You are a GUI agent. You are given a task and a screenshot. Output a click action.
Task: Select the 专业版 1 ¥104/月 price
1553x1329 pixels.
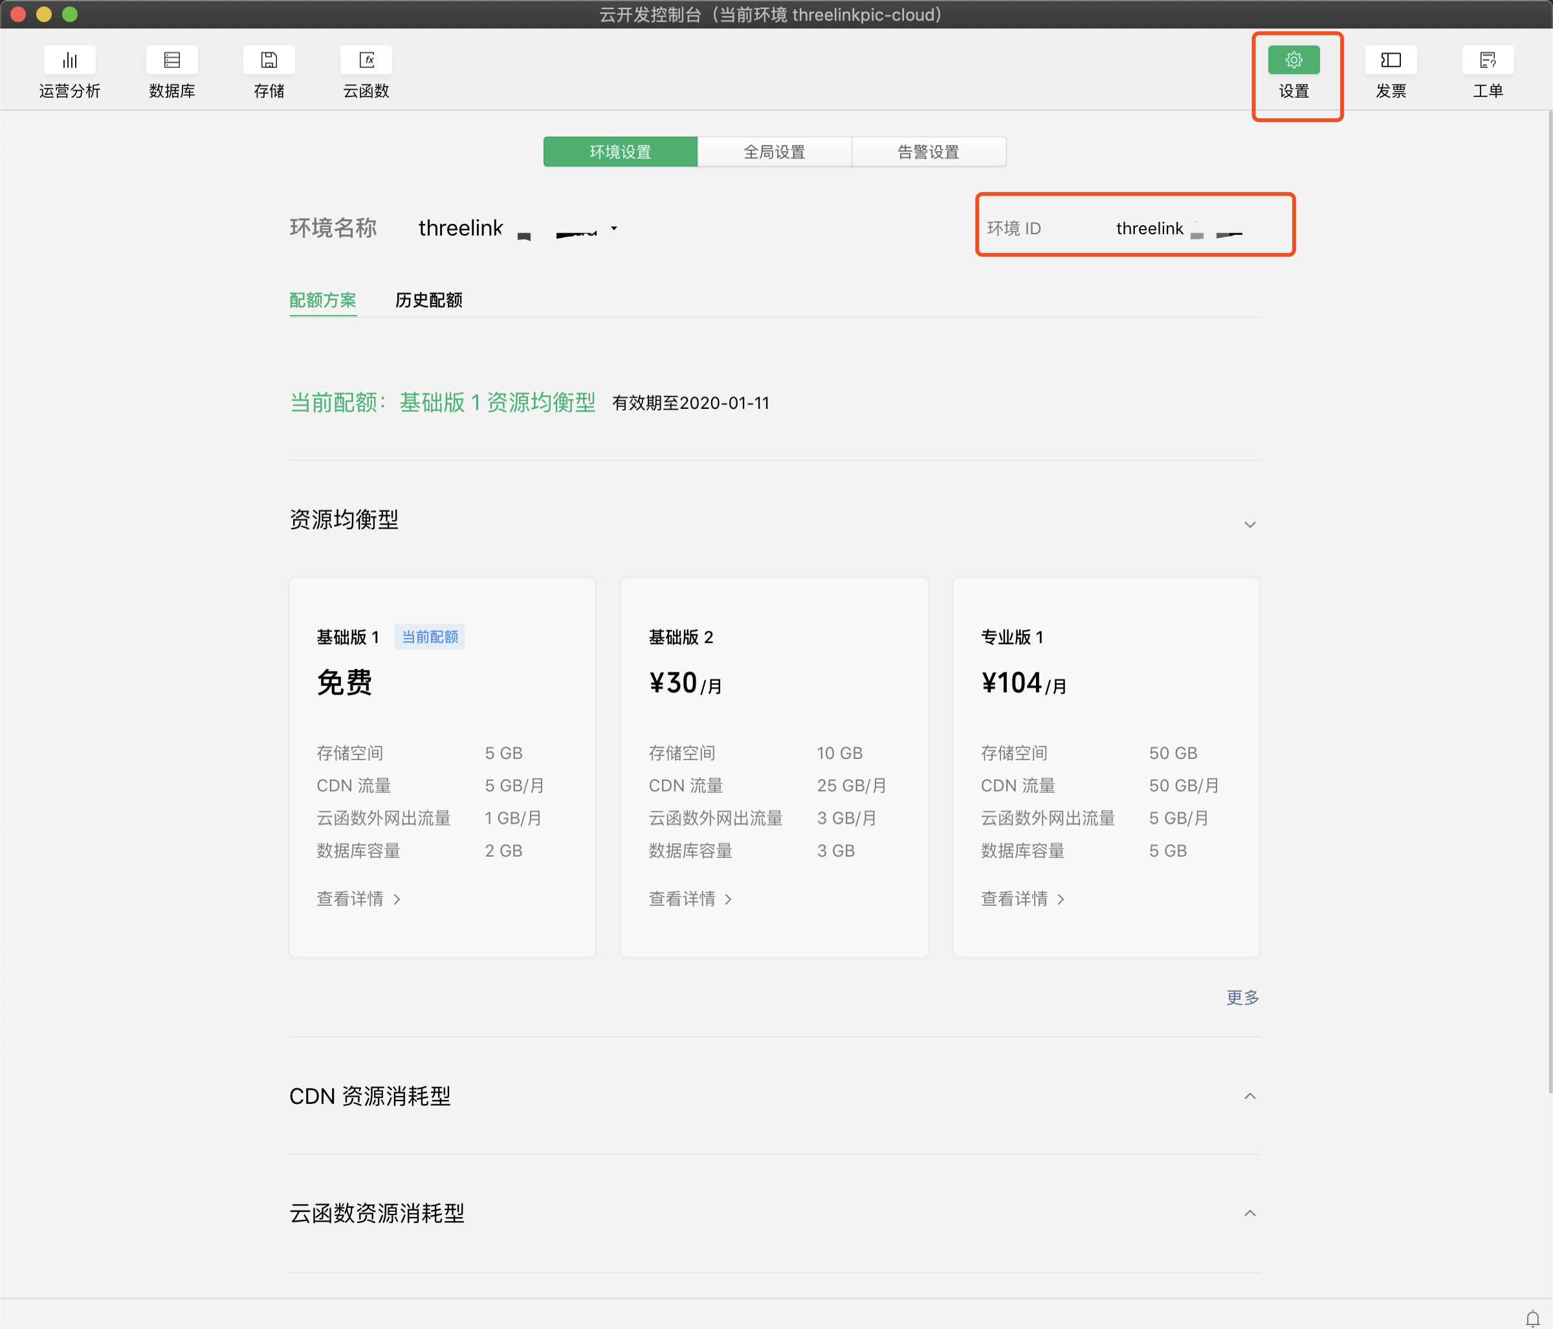[x=1024, y=684]
